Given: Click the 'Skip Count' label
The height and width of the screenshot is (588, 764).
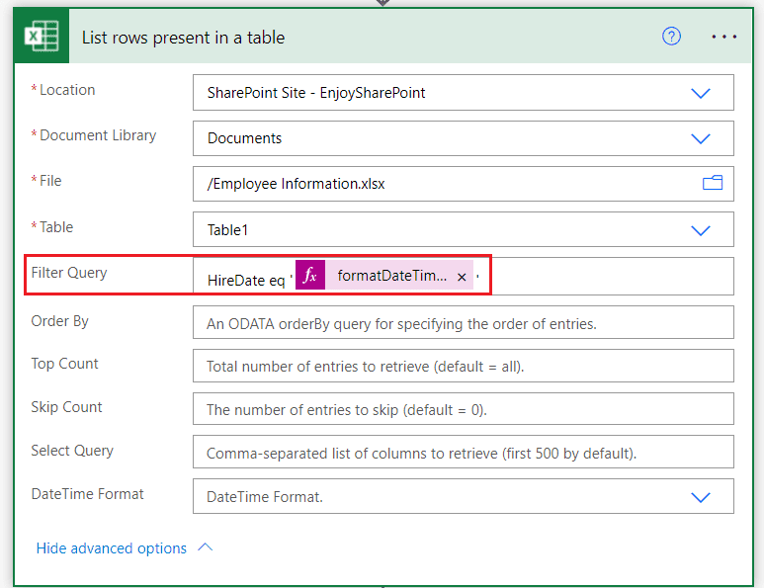Looking at the screenshot, I should click(66, 407).
